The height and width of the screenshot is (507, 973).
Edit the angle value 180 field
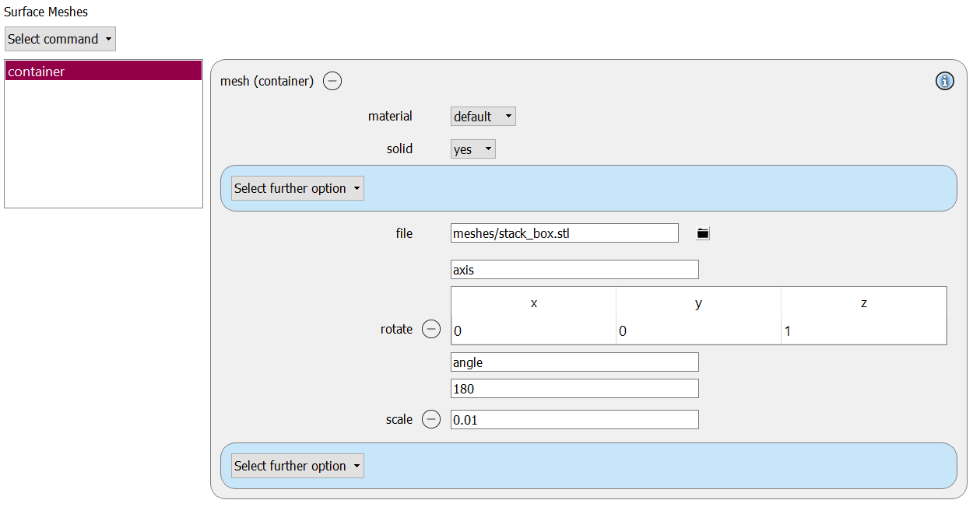point(574,389)
